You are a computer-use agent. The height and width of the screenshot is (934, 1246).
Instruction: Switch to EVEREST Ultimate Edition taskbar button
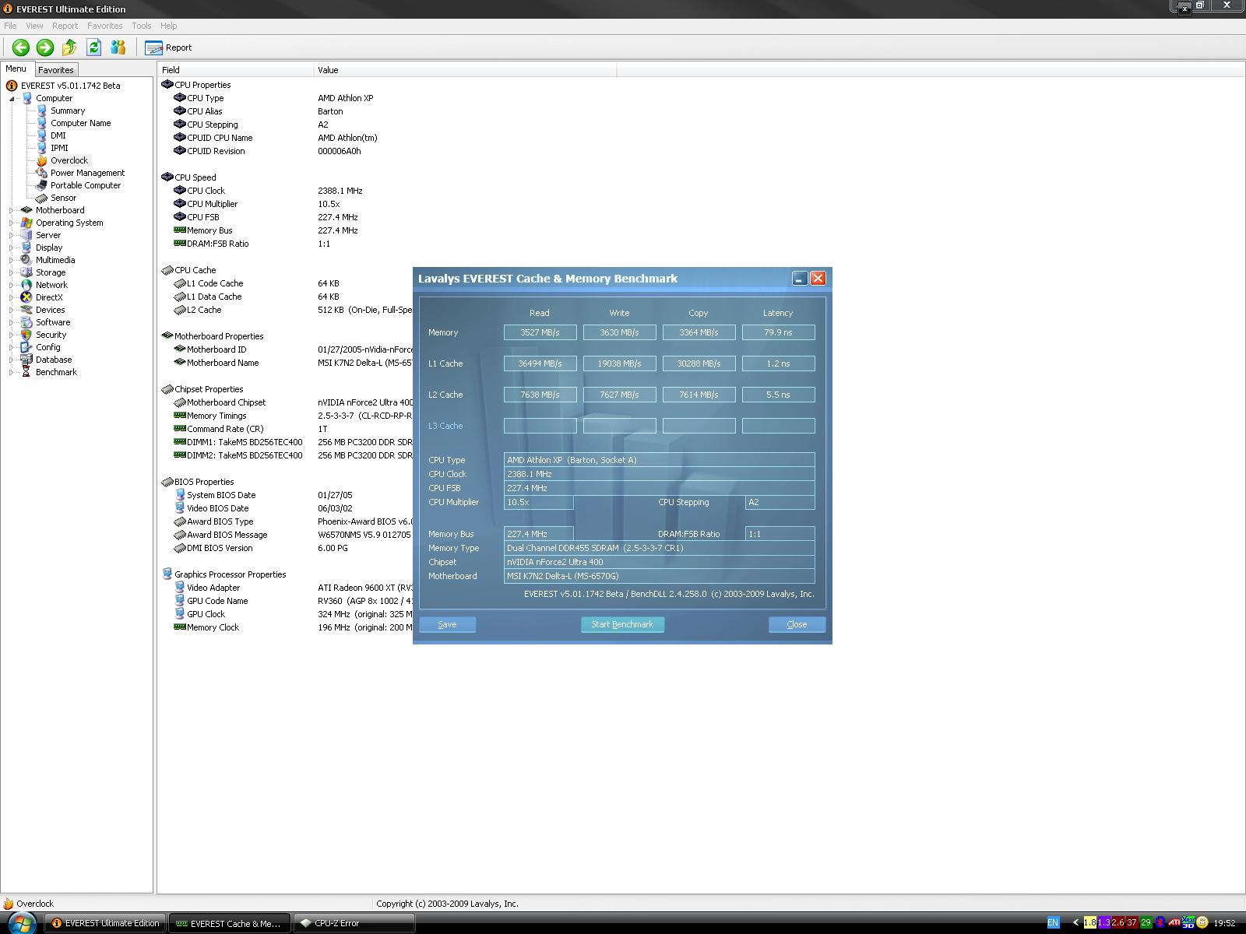tap(105, 923)
